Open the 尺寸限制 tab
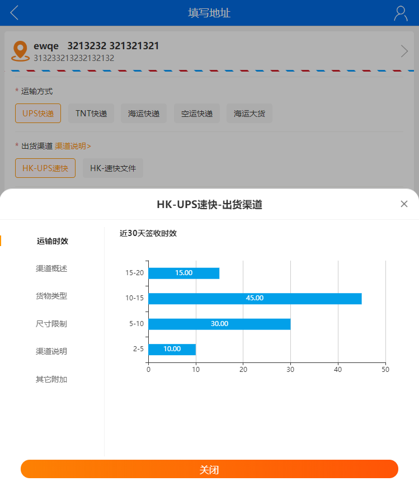 (x=51, y=324)
